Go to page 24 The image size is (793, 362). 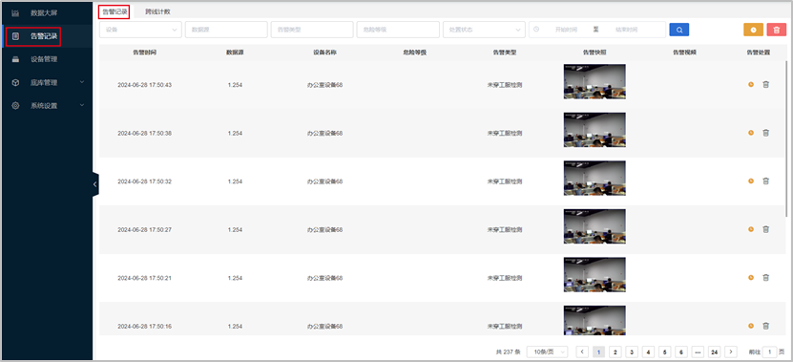coord(714,351)
